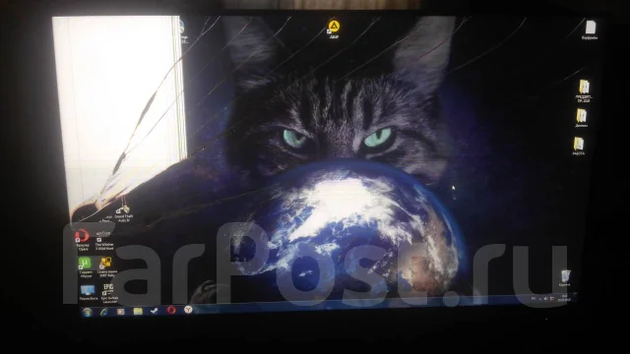Open the white document file on the desktop
The width and height of the screenshot is (630, 354).
[590, 30]
